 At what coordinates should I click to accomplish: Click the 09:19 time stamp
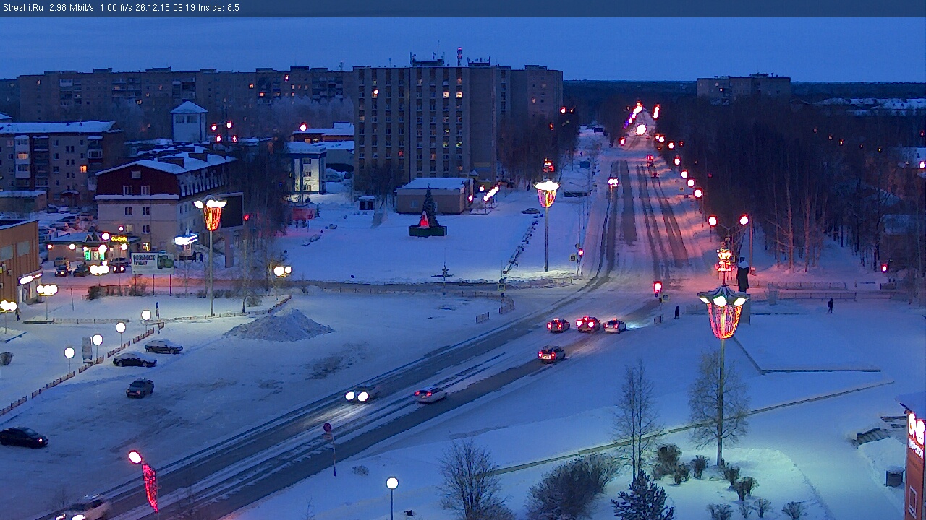(184, 8)
